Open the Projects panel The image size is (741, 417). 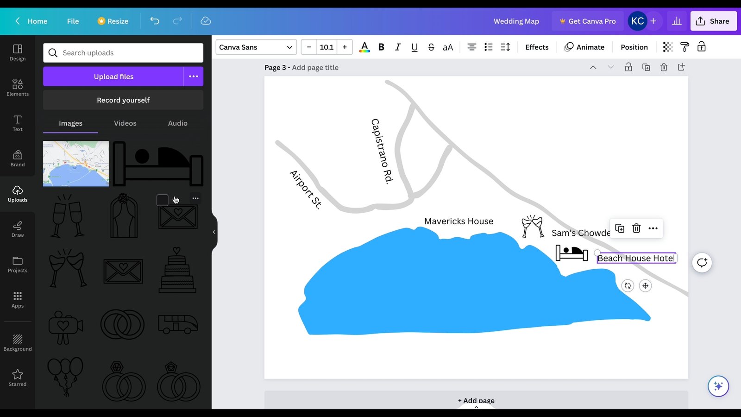point(17,264)
